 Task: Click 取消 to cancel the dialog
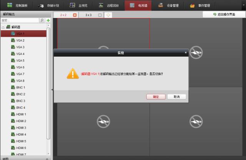click(176, 97)
